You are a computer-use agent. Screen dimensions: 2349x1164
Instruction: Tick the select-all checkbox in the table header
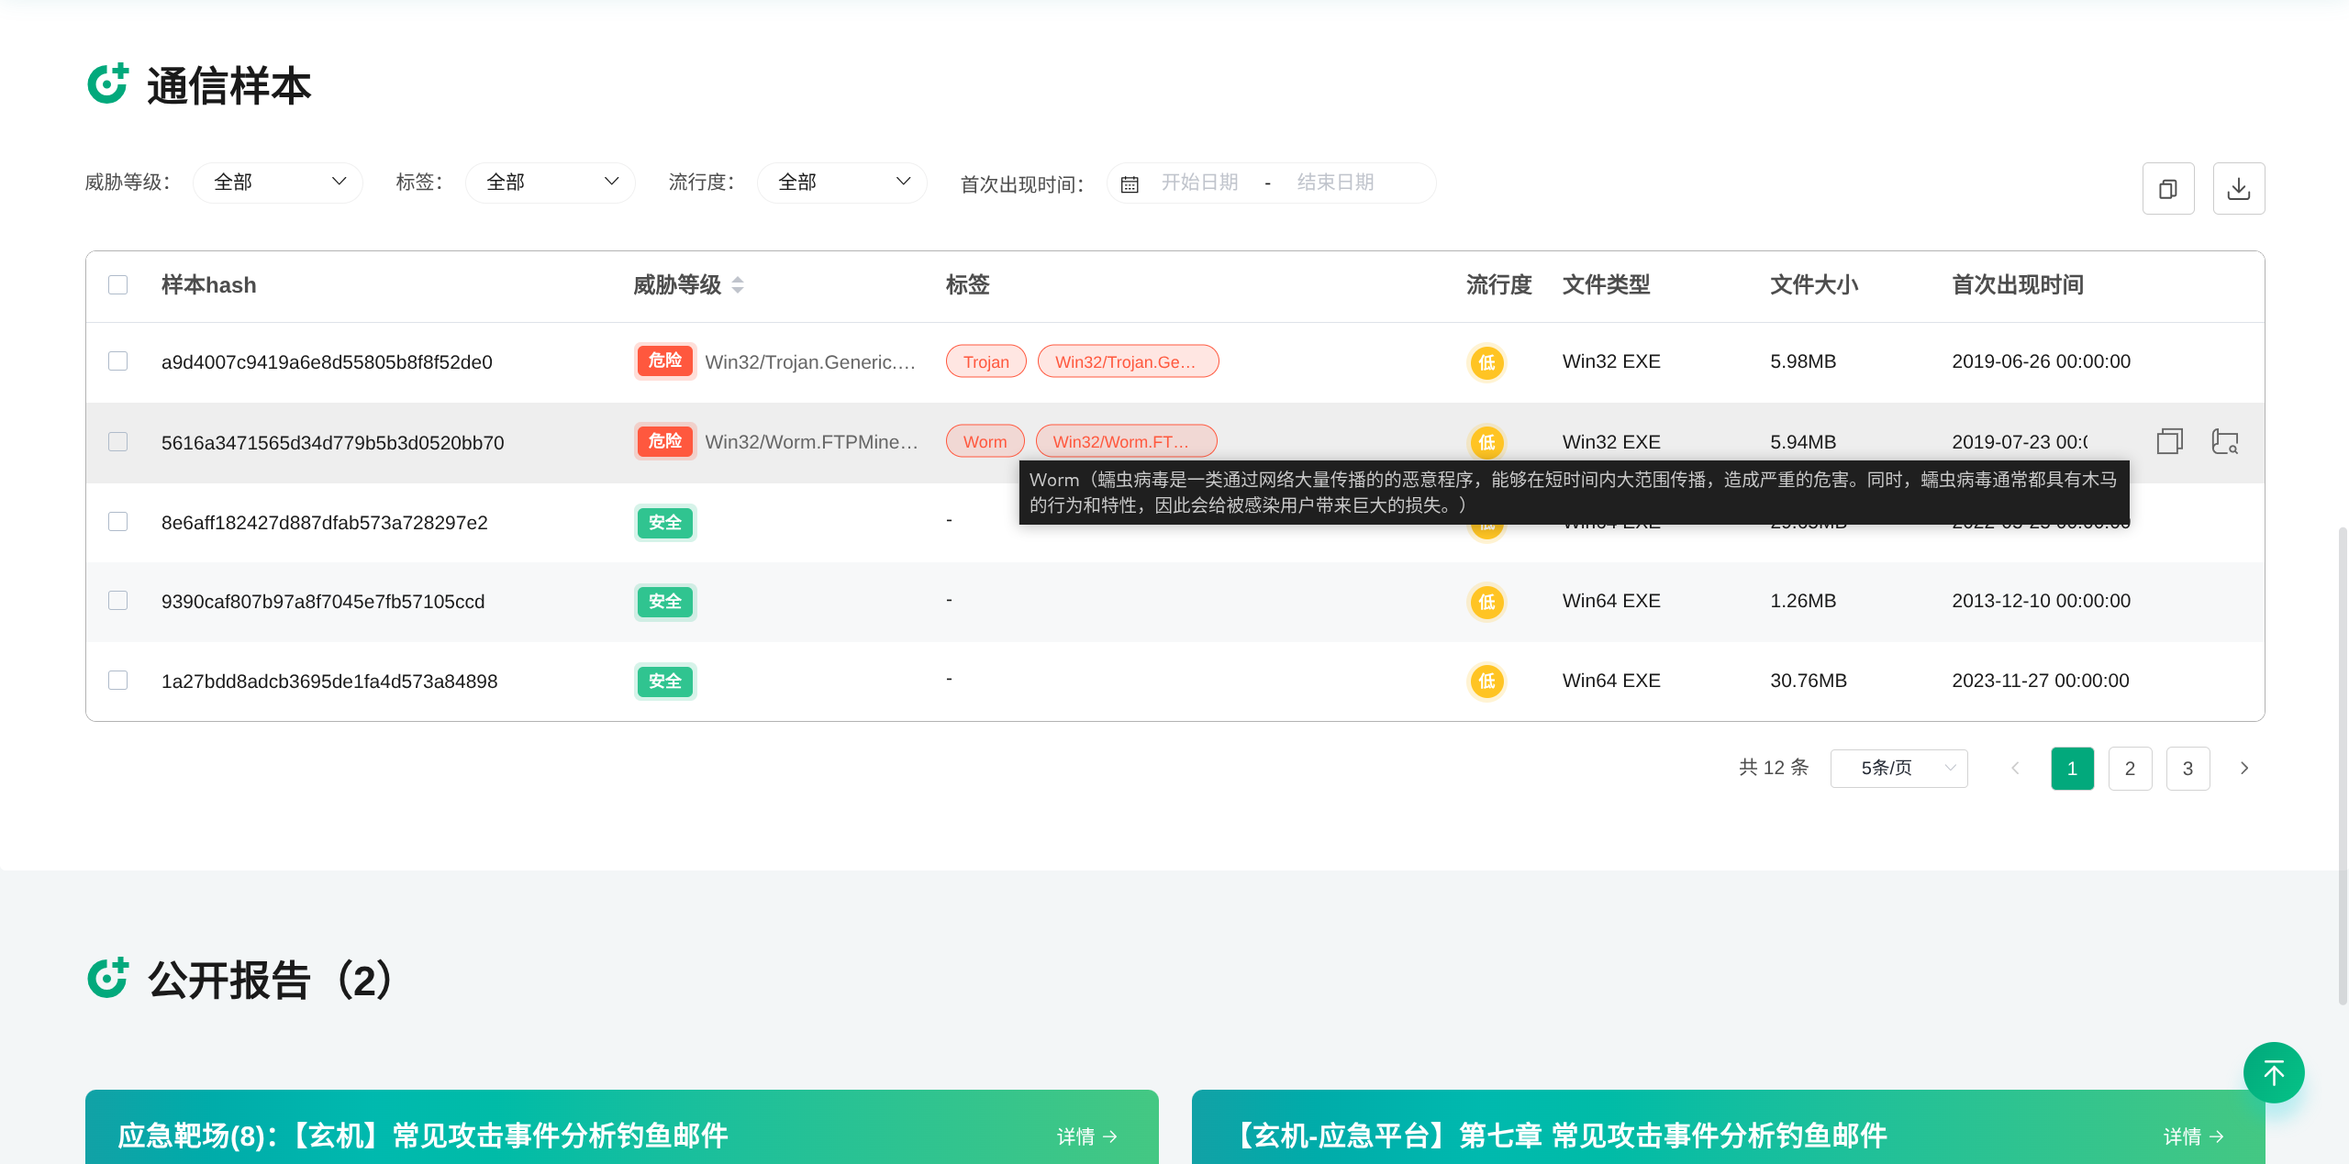click(118, 285)
